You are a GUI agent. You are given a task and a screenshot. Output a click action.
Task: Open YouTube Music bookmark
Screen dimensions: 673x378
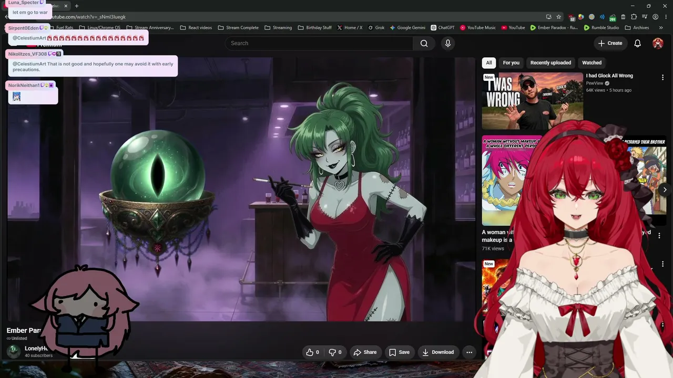point(478,28)
